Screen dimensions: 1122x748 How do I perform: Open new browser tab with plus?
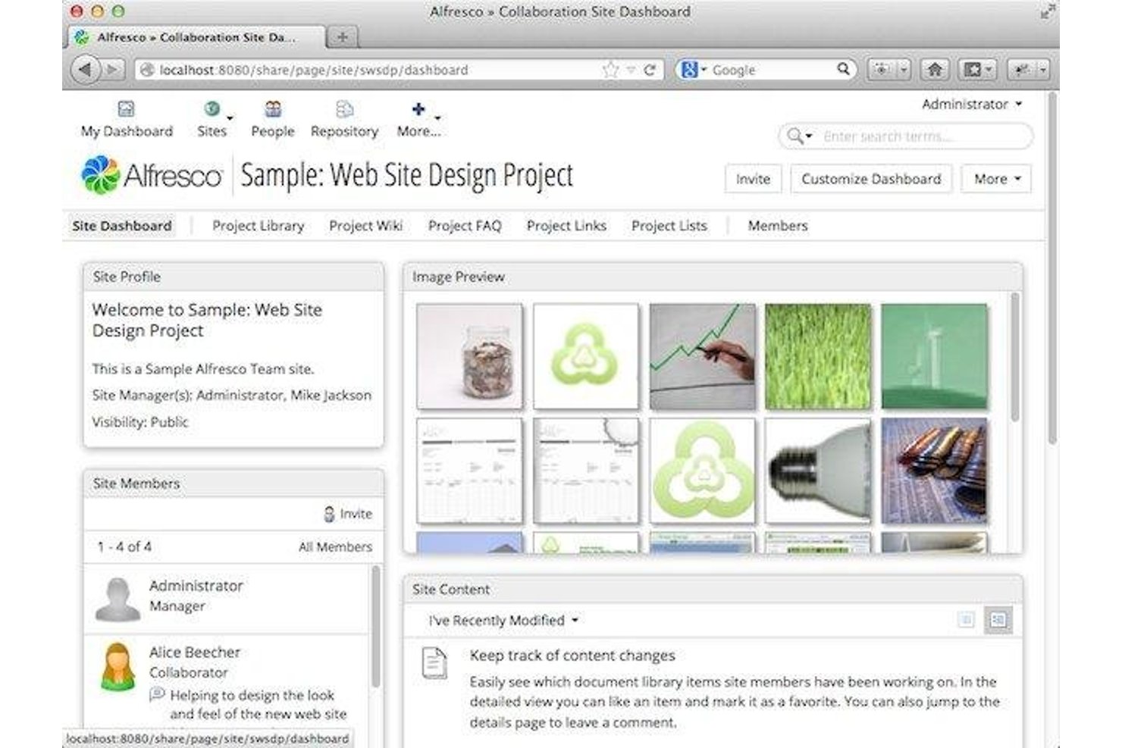tap(343, 36)
